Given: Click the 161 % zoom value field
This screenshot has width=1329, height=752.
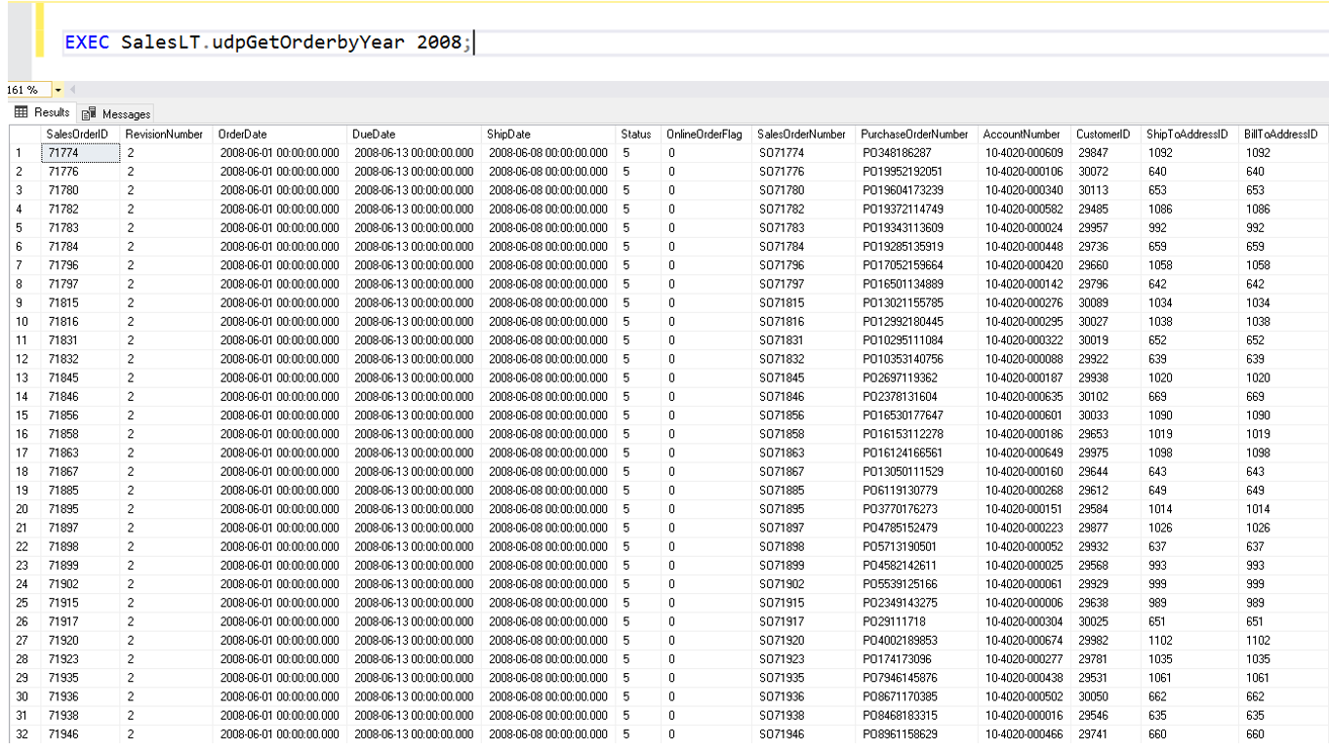Looking at the screenshot, I should (22, 89).
